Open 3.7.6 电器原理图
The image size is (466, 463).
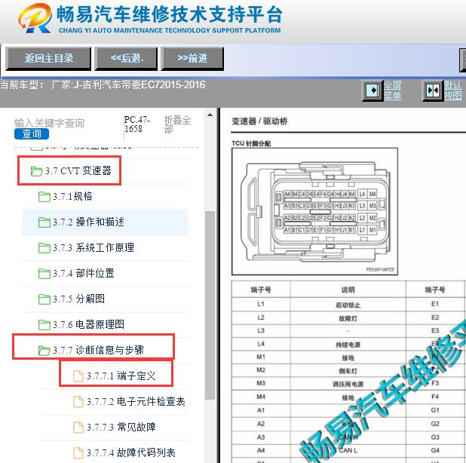coord(88,324)
